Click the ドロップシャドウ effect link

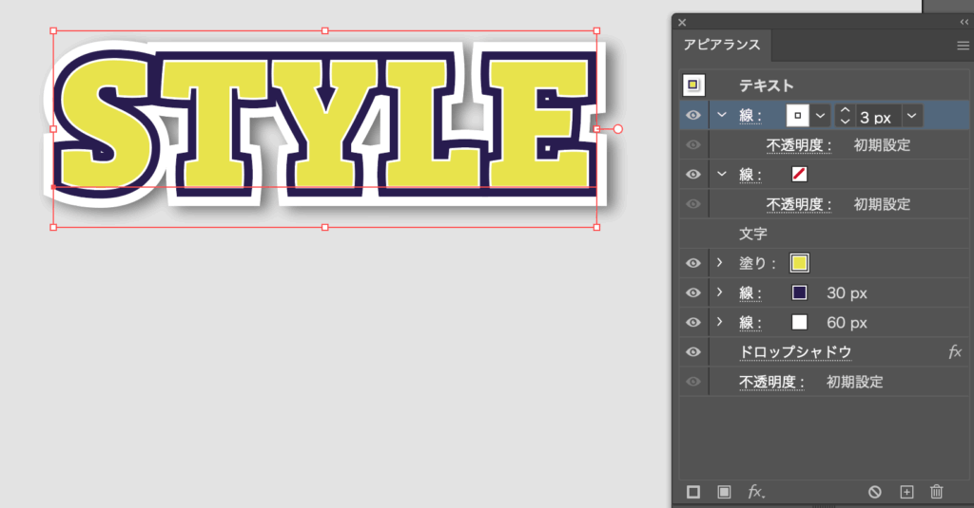coord(794,352)
